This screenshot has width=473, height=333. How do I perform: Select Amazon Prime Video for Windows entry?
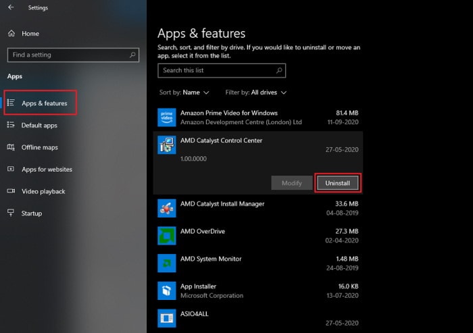coord(258,118)
